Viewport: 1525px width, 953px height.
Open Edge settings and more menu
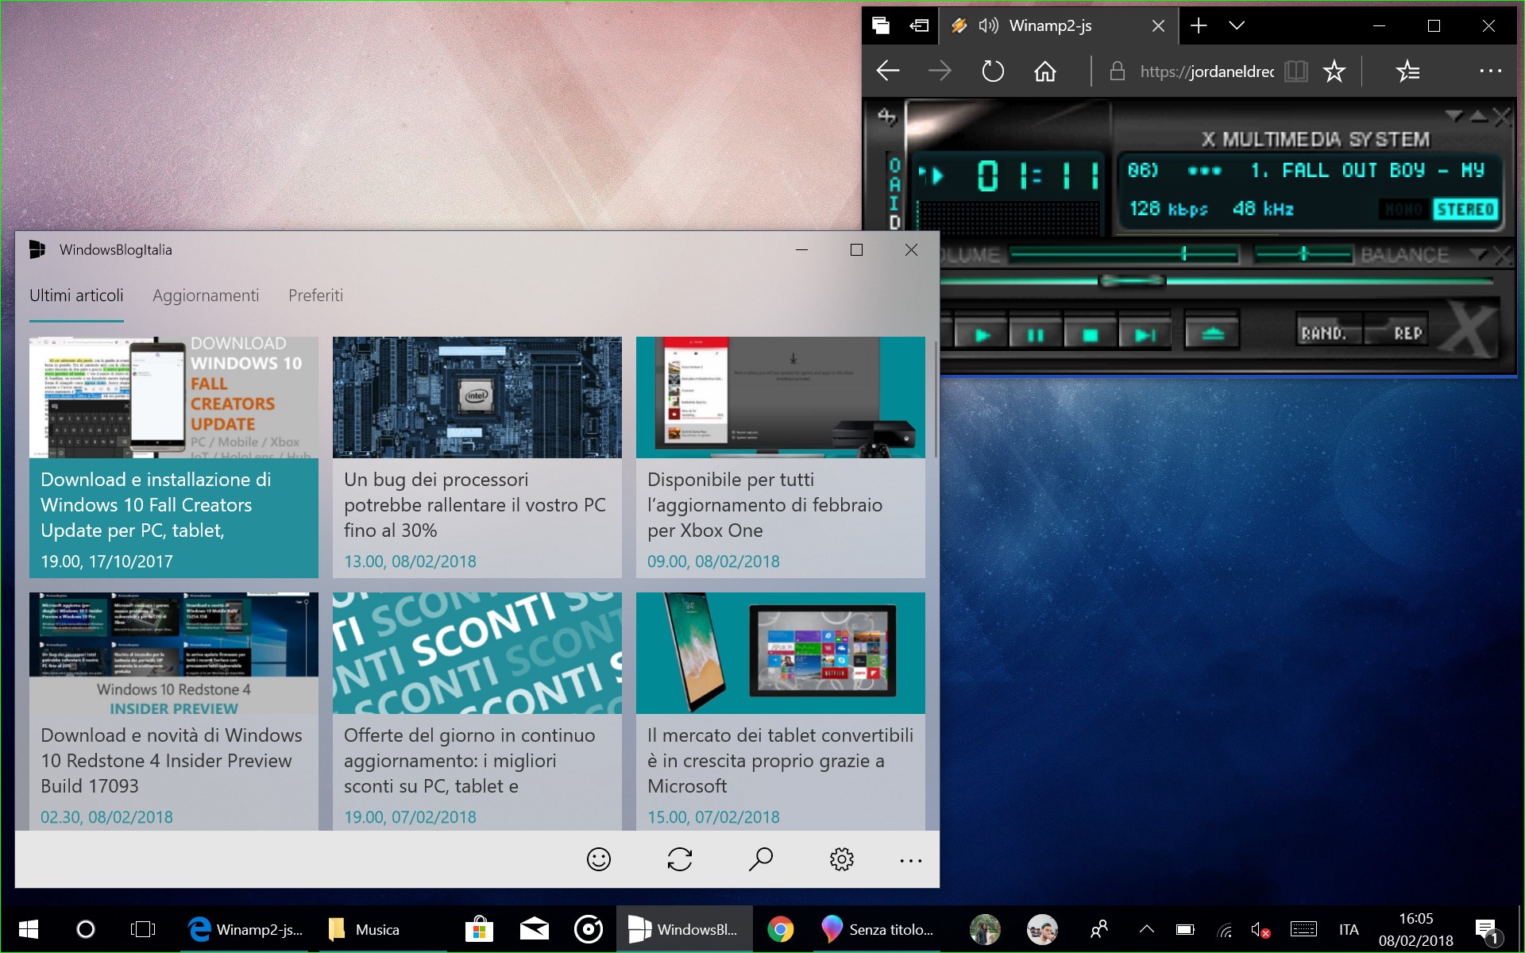click(x=1490, y=71)
